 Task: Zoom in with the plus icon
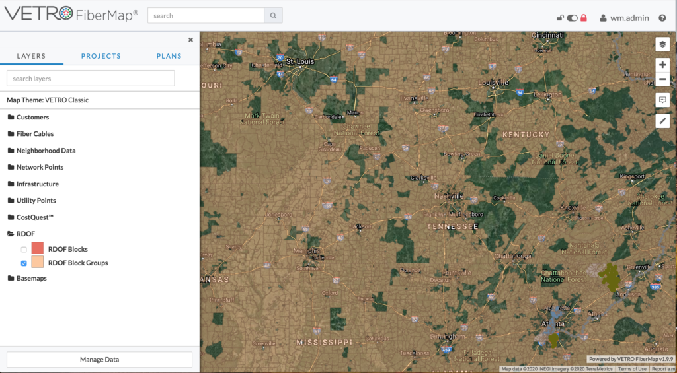pyautogui.click(x=662, y=65)
